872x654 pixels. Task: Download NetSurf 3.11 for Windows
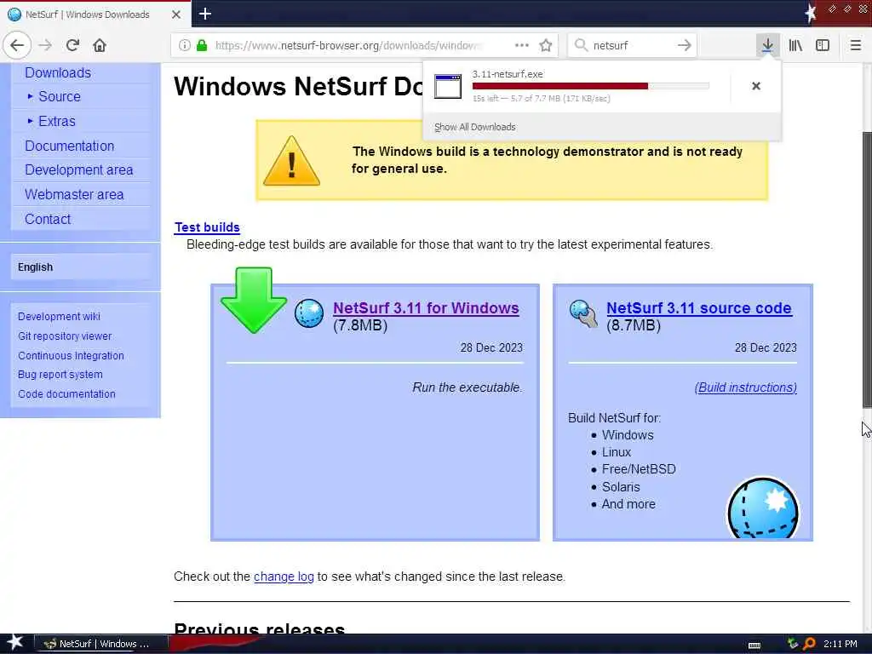(x=426, y=308)
